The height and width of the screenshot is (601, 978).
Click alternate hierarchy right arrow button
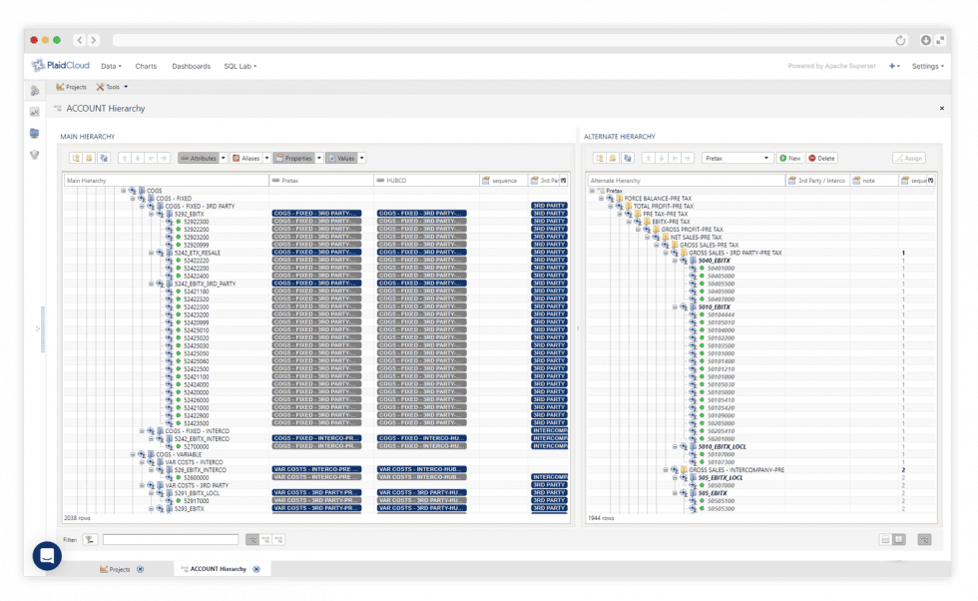tap(688, 159)
